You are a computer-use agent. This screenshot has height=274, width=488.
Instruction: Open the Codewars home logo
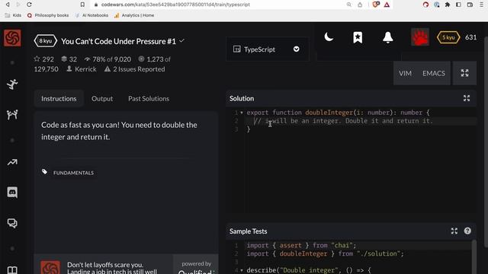click(x=12, y=37)
